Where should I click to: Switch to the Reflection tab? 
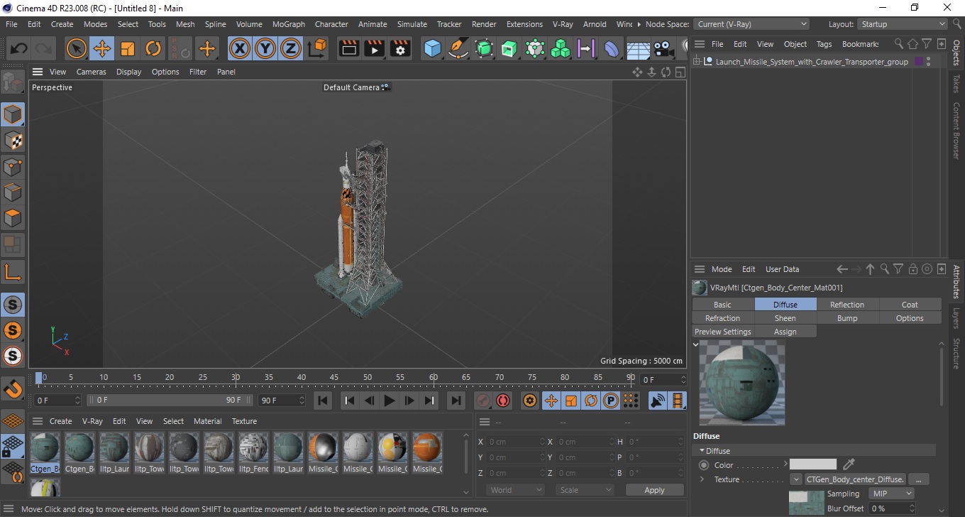point(847,305)
